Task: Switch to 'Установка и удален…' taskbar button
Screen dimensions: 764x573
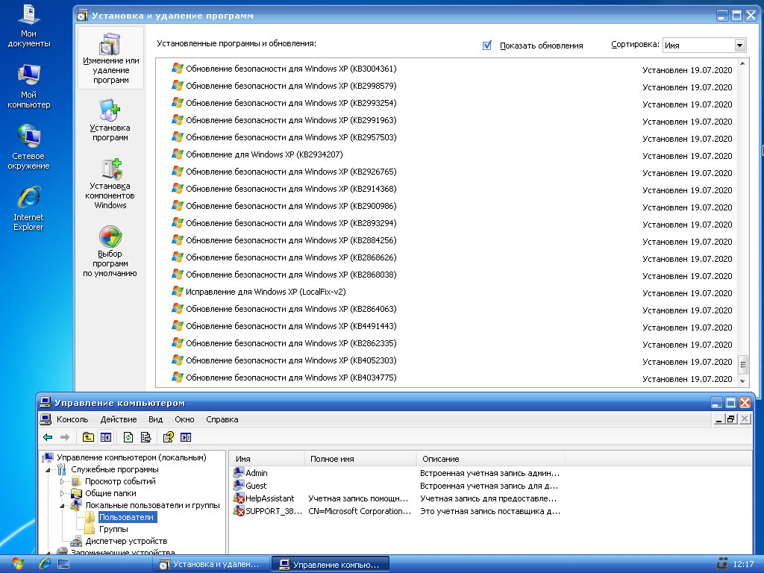Action: pyautogui.click(x=211, y=564)
